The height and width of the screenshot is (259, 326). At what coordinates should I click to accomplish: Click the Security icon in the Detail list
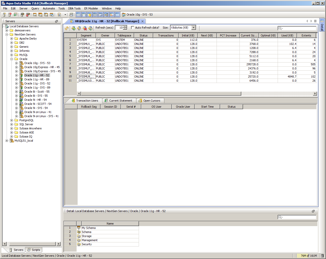(x=79, y=244)
